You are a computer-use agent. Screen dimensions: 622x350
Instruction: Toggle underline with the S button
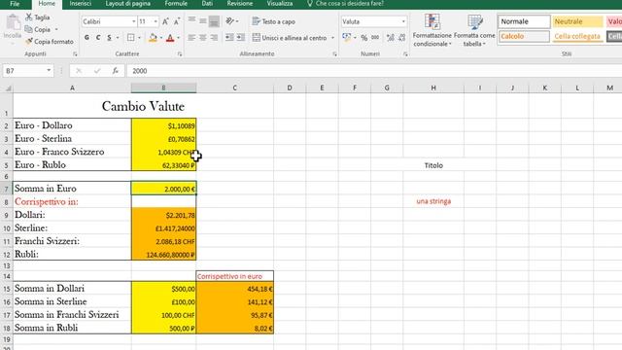pyautogui.click(x=109, y=38)
